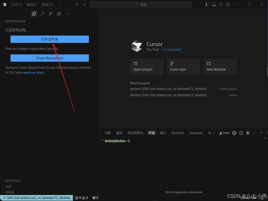Open the Source Control view icon
The height and width of the screenshot is (201, 268).
51,14
